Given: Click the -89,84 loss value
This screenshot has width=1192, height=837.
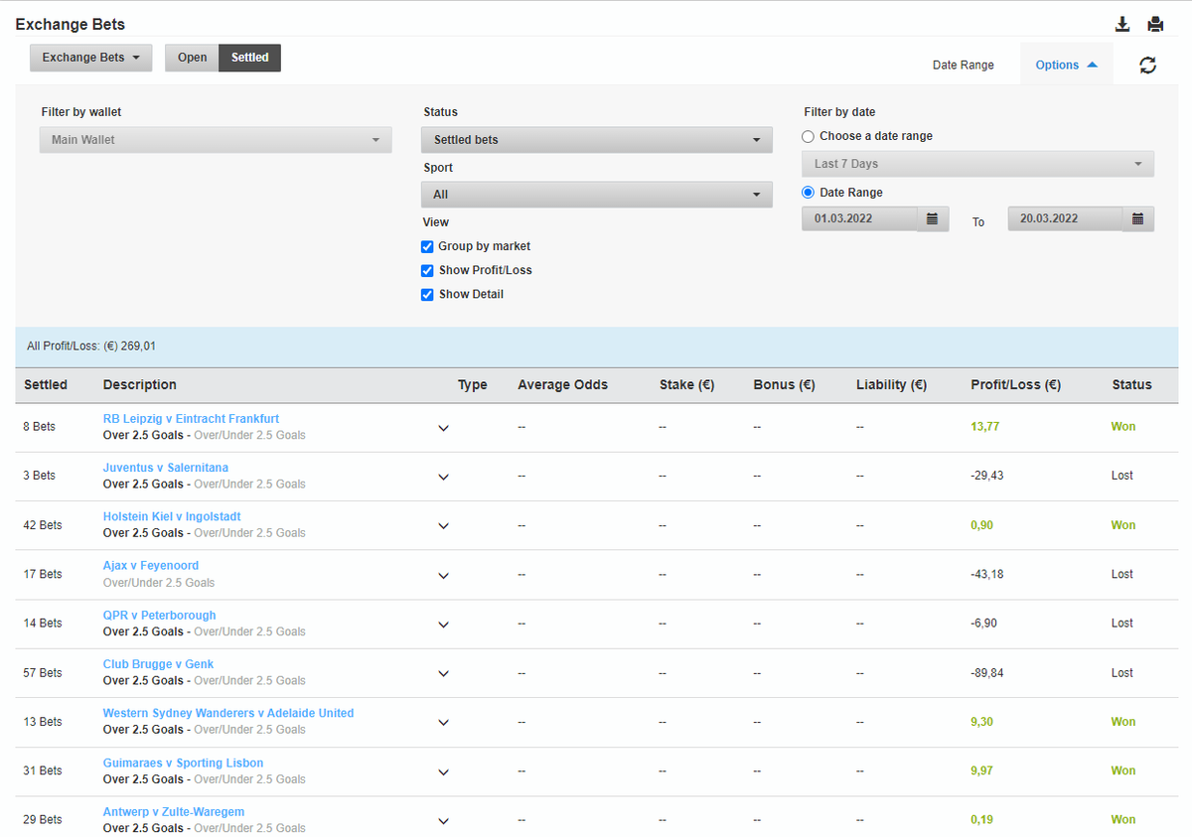Looking at the screenshot, I should (987, 673).
